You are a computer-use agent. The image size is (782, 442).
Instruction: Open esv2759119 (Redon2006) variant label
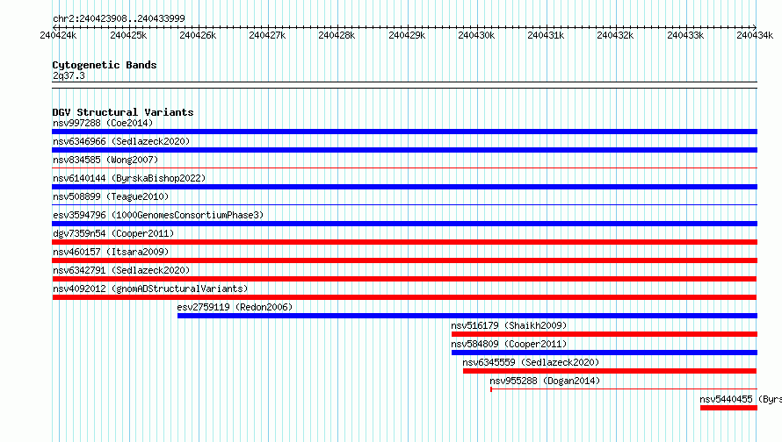coord(235,307)
